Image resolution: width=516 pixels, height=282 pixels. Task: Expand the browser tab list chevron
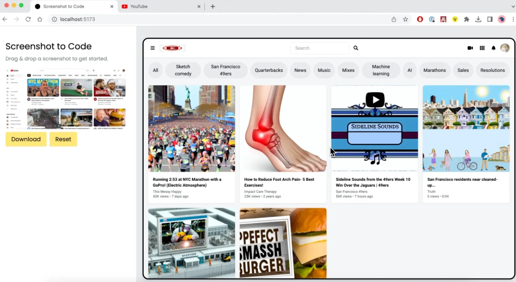(x=513, y=7)
